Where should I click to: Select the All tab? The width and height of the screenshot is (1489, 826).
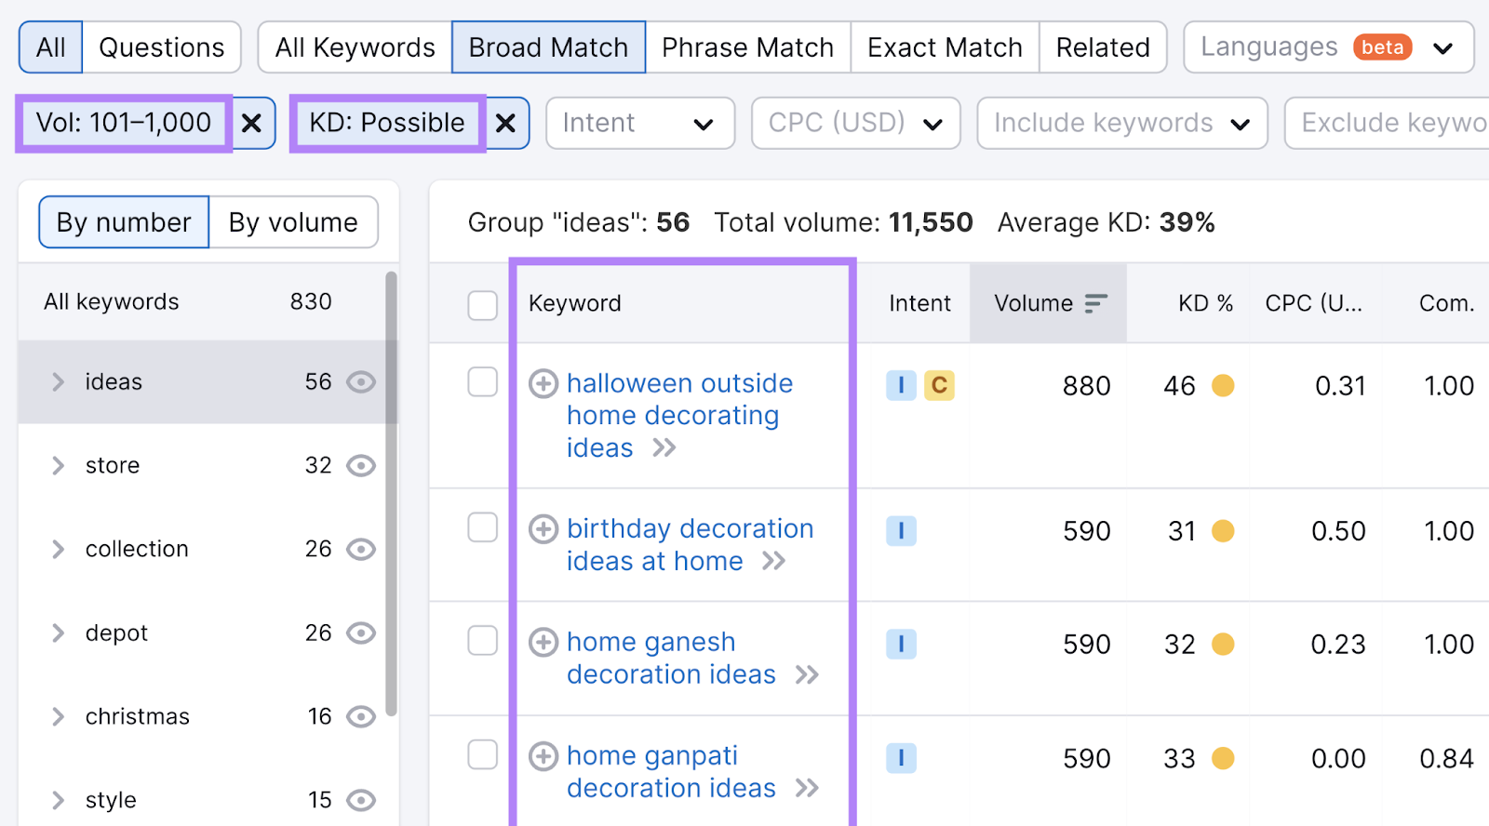pyautogui.click(x=51, y=47)
